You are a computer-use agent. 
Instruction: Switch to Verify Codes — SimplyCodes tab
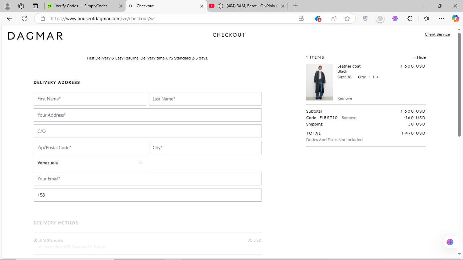coord(81,6)
